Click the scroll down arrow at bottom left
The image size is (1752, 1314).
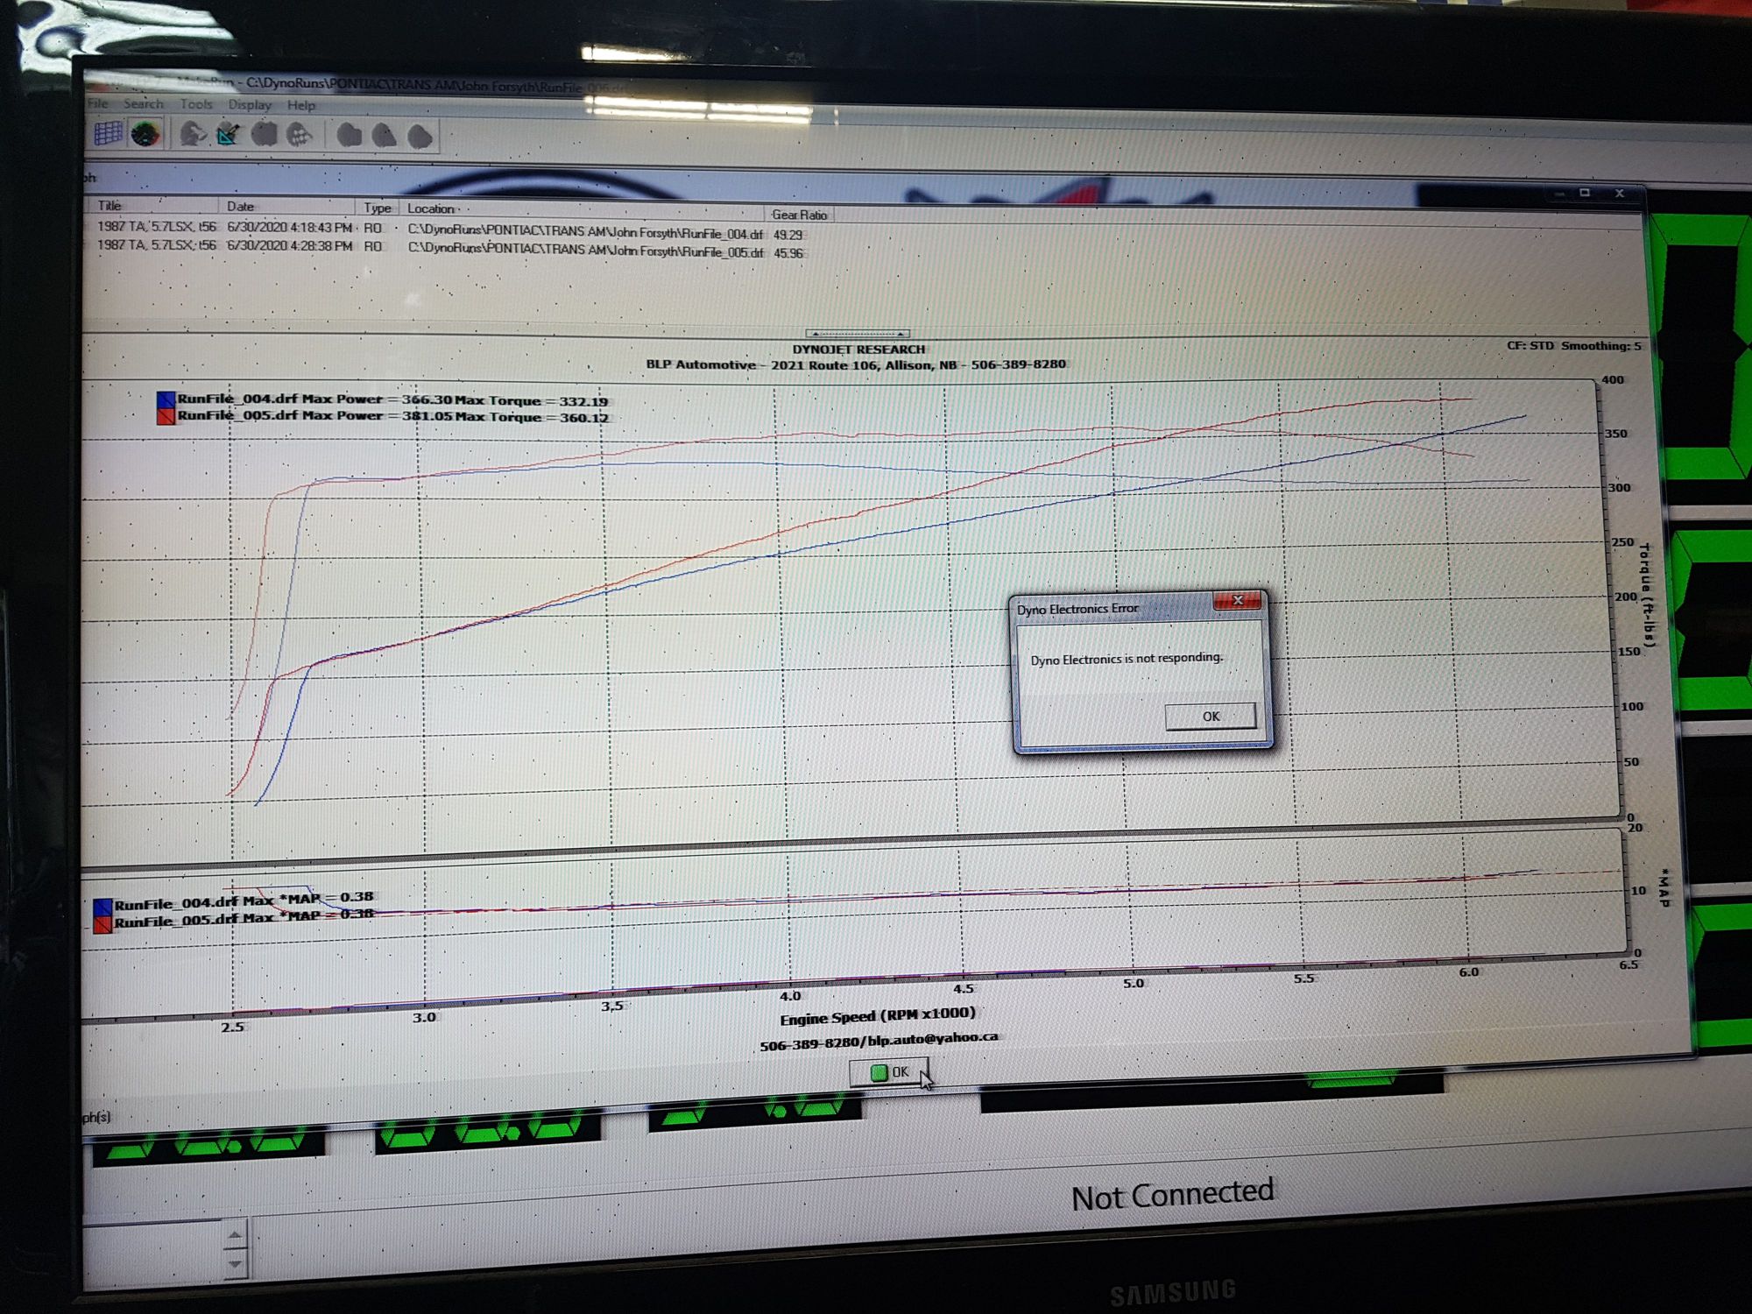click(235, 1263)
